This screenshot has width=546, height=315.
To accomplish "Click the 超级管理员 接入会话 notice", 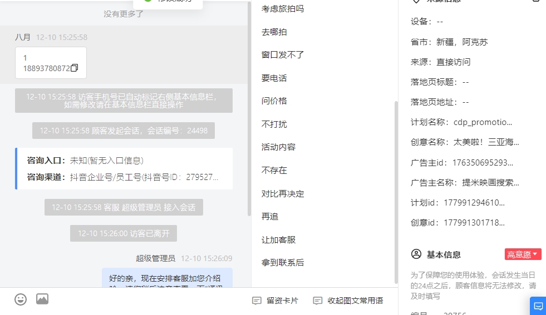I will (124, 208).
